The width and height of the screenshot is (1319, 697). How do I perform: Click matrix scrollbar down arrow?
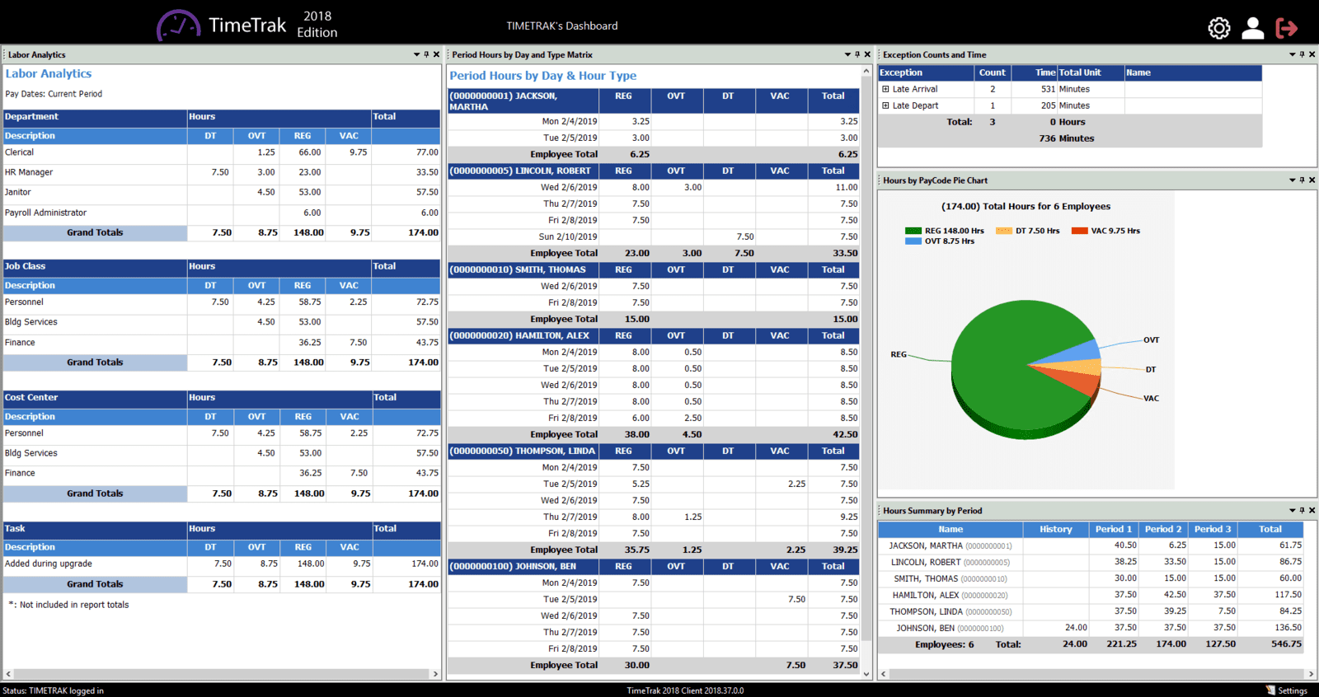(x=866, y=673)
